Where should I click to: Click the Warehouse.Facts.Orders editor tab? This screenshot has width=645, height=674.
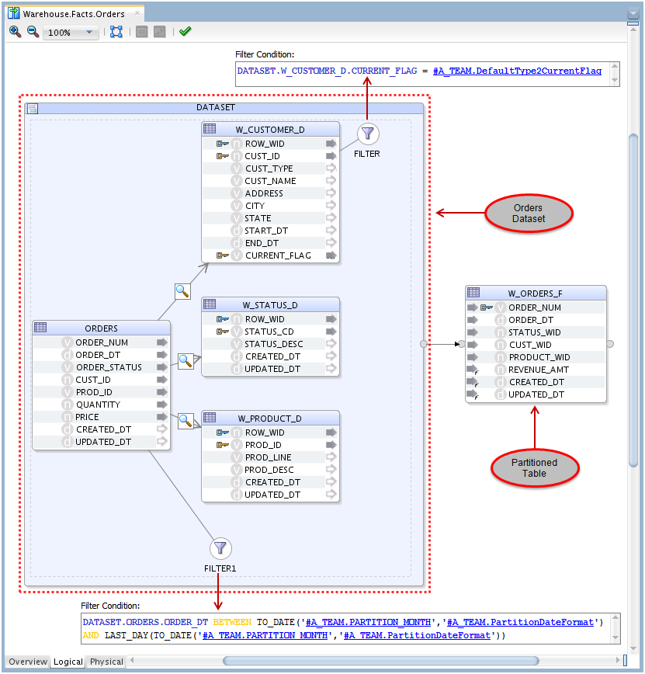pos(74,14)
